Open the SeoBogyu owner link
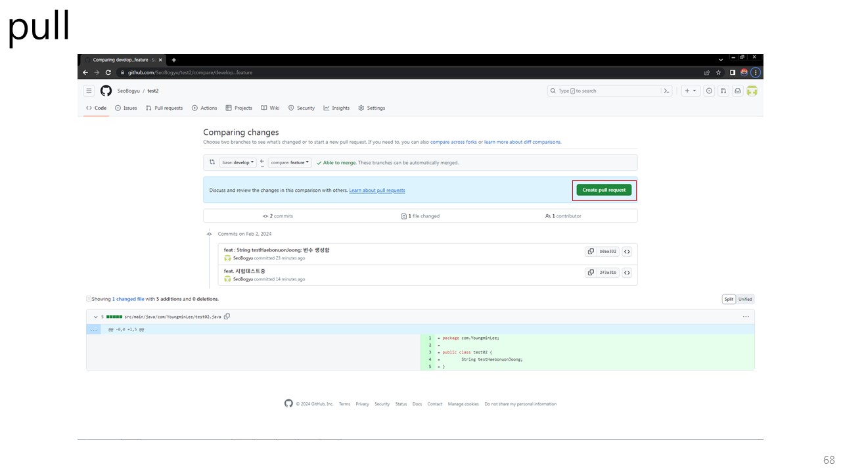Image resolution: width=841 pixels, height=473 pixels. [x=128, y=91]
